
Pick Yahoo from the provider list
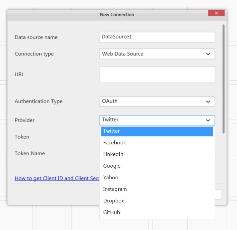(157, 178)
